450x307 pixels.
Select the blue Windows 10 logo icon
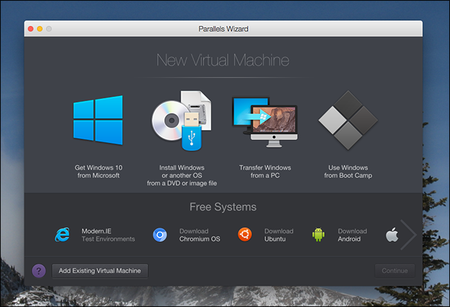point(98,120)
